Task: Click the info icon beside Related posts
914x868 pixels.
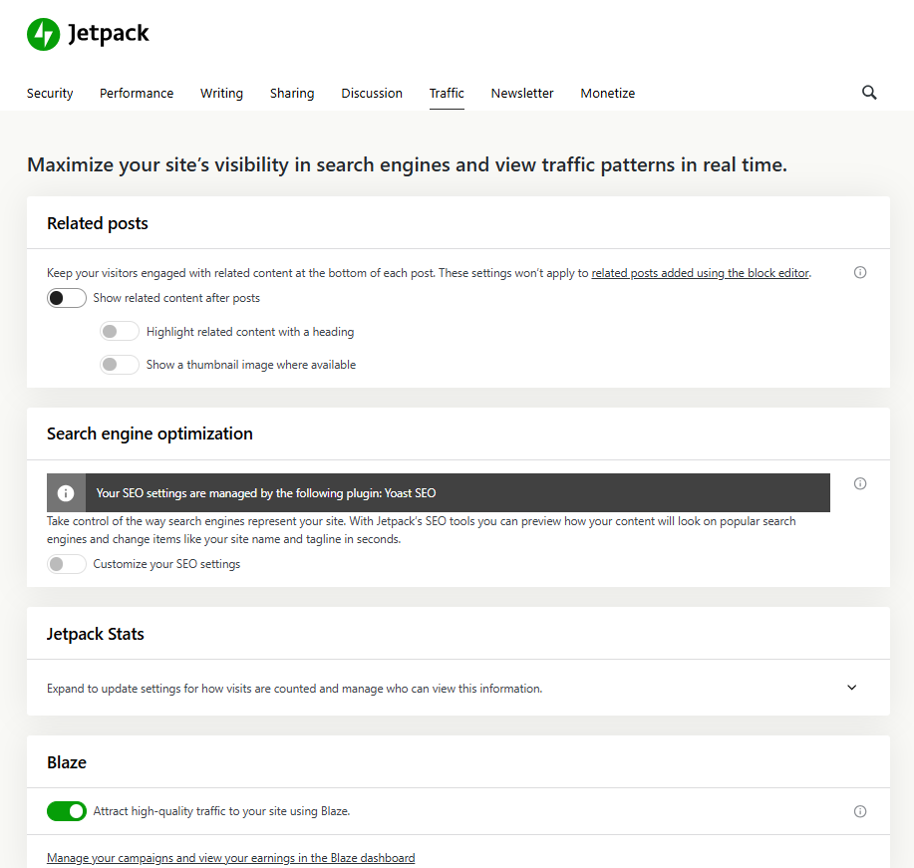Action: point(859,271)
